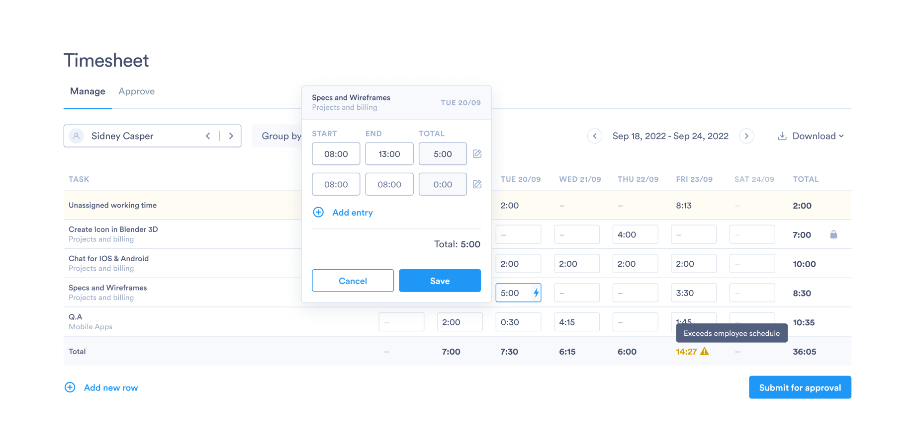The image size is (915, 447).
Task: Go to the previous week with the left chevron
Action: pyautogui.click(x=595, y=136)
